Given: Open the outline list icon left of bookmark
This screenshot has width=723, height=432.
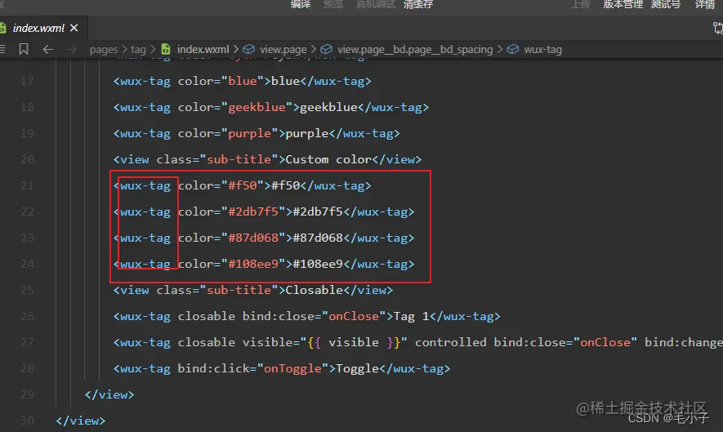Looking at the screenshot, I should 2,49.
